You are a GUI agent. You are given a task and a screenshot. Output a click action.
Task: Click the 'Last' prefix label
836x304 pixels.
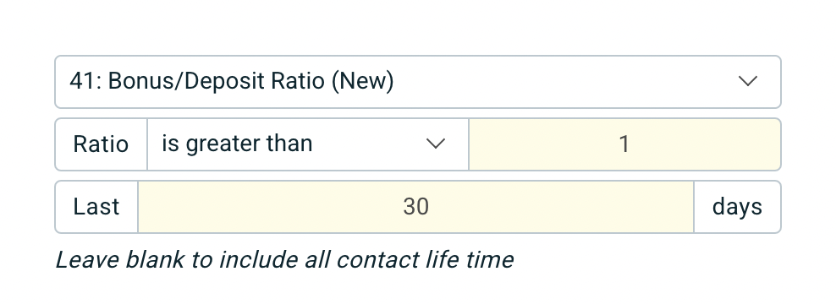pyautogui.click(x=96, y=207)
